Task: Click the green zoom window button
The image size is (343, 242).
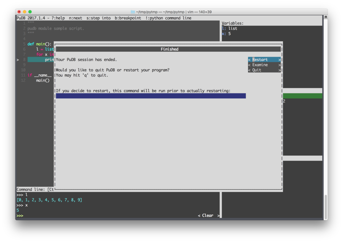Action: (30, 12)
